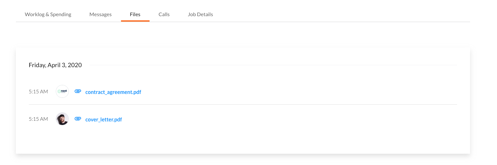Download the cover_letter.pdf file
Viewport: 497px width, 165px height.
103,119
